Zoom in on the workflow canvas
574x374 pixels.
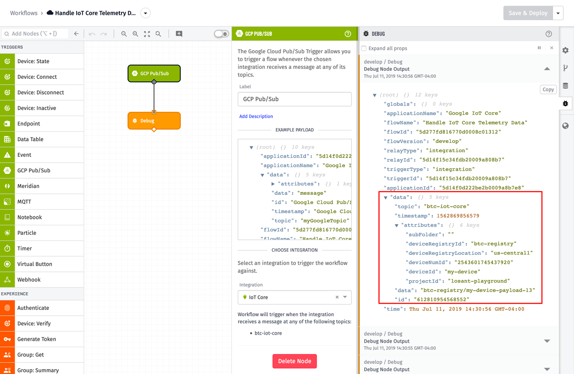coord(135,34)
